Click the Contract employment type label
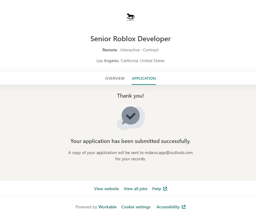This screenshot has width=256, height=217. pyautogui.click(x=151, y=50)
